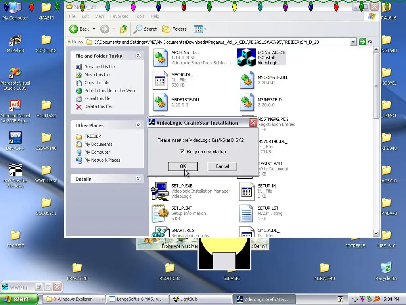Viewport: 406px width, 305px height.
Task: Click the Go button by address bar
Action: (x=366, y=42)
